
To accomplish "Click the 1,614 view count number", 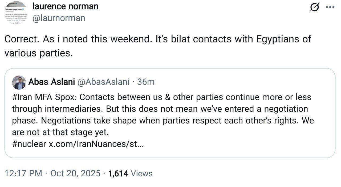I will tap(118, 173).
